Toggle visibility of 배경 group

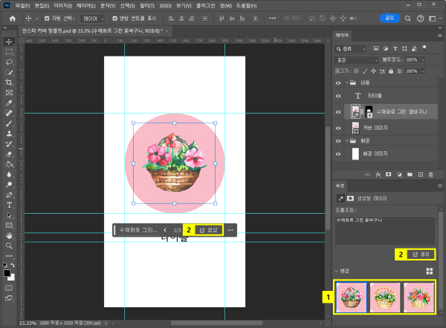click(338, 141)
